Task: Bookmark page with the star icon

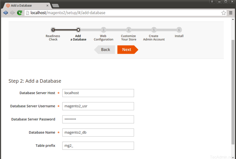Action: pyautogui.click(x=224, y=13)
